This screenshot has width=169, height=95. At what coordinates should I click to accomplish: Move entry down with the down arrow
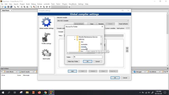click(127, 51)
